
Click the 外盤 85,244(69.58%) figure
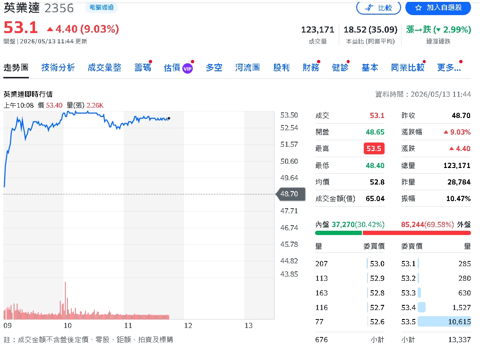coord(428,225)
